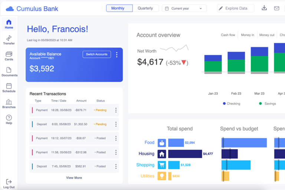Click the Food spend vs budget bar
The image size is (285, 190).
[x=244, y=143]
